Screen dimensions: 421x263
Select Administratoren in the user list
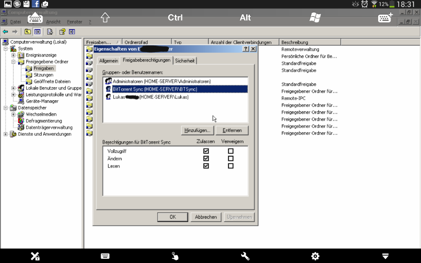pyautogui.click(x=175, y=81)
